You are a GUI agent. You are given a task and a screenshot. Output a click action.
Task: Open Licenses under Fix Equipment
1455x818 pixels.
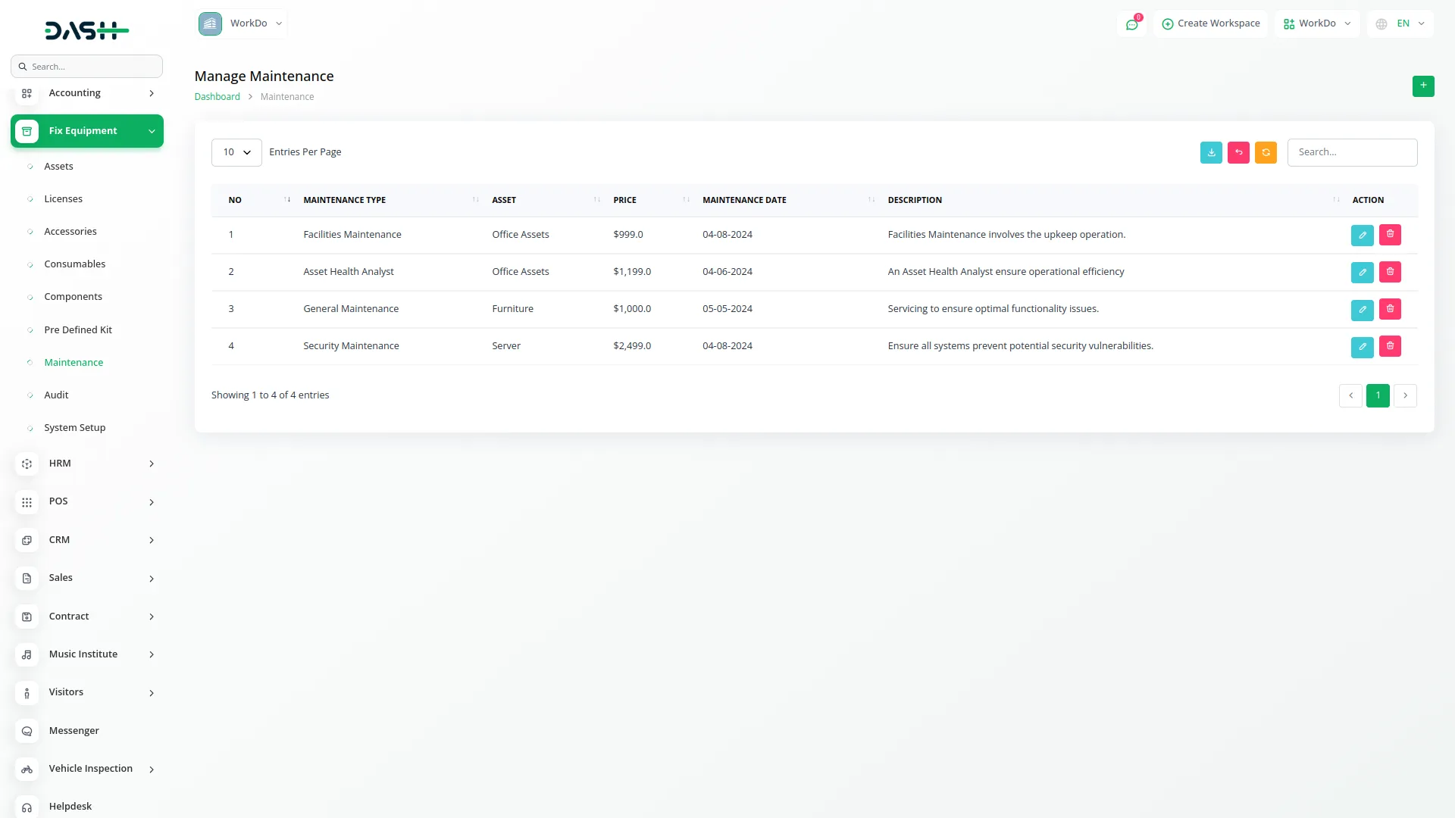click(63, 199)
